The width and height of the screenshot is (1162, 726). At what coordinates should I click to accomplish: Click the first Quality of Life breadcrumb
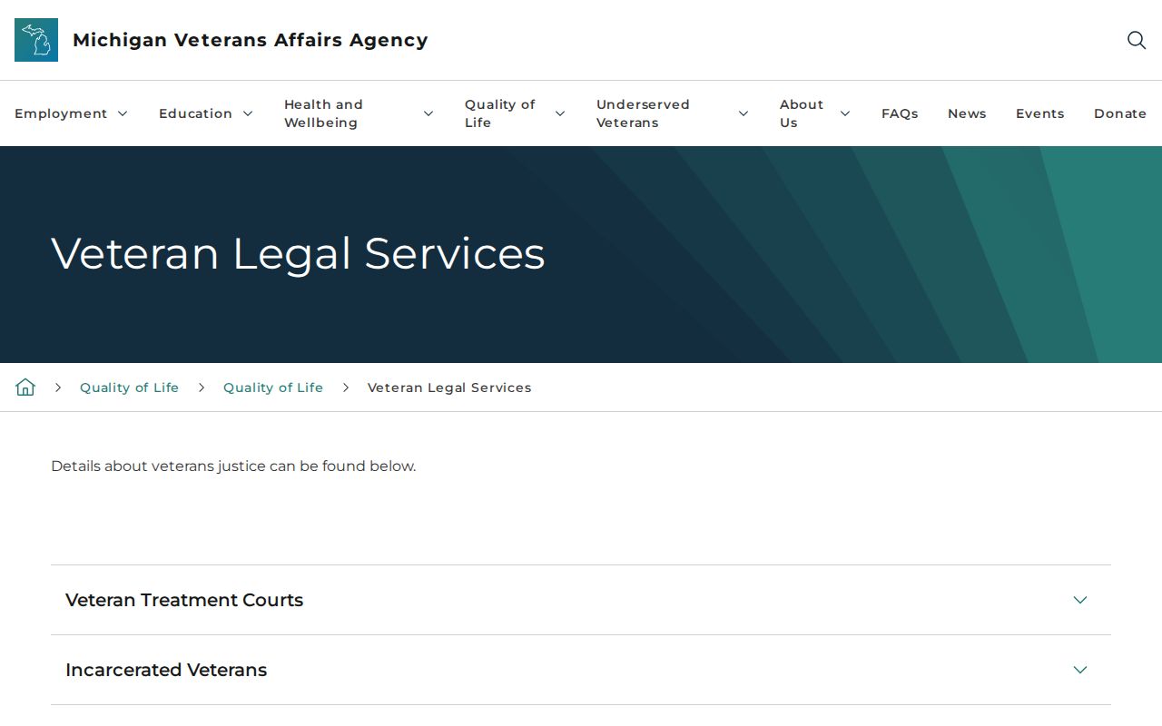129,388
